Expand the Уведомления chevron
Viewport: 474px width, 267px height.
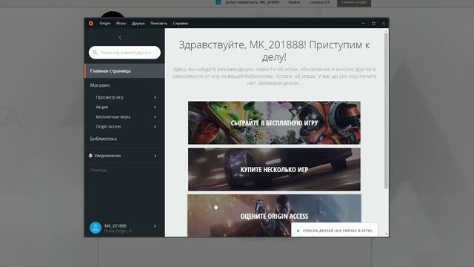pos(156,156)
